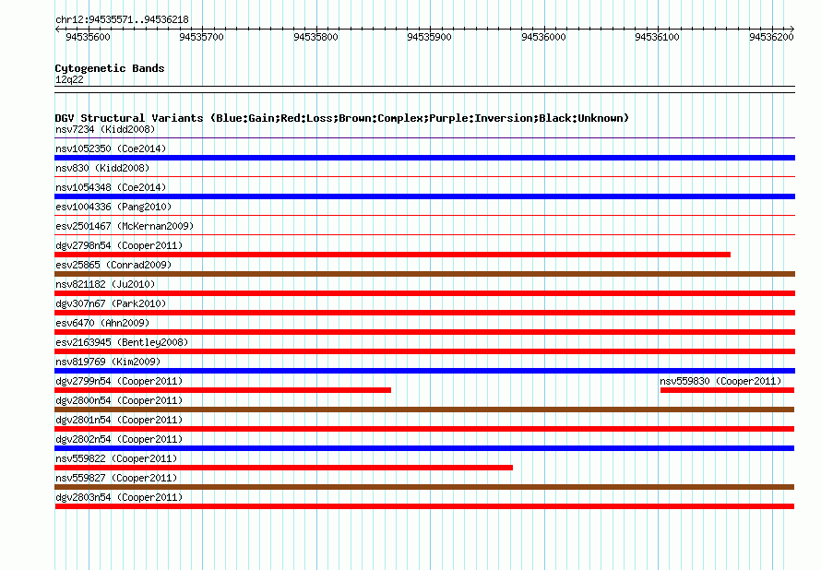Select the dgv307n67 red loss bar
Screen dimensions: 821x570
coord(424,313)
